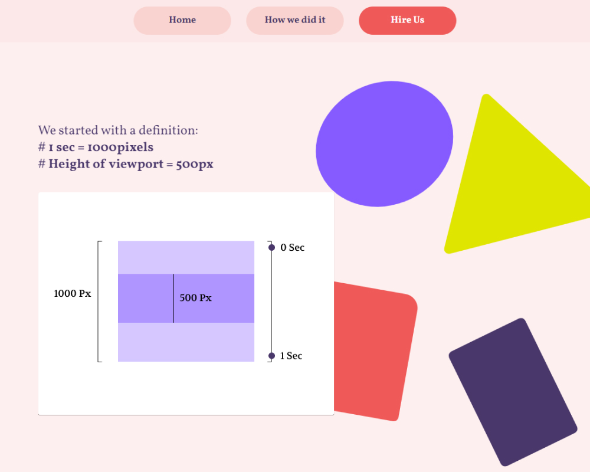Viewport: 590px width, 472px height.
Task: Click the 0 Sec text label
Action: (x=293, y=248)
